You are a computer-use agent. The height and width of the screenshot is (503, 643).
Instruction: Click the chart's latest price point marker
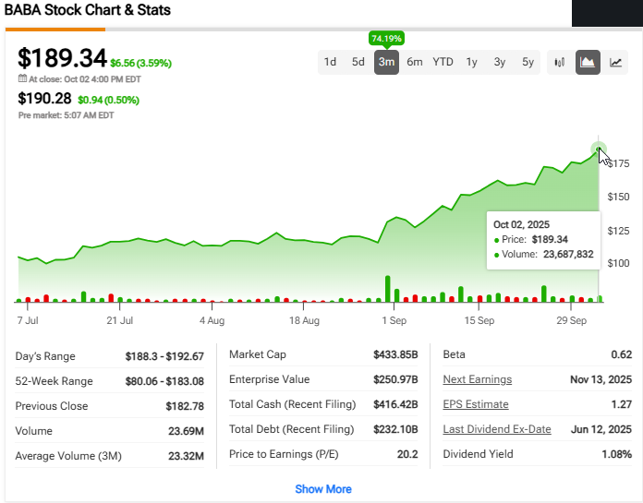599,150
